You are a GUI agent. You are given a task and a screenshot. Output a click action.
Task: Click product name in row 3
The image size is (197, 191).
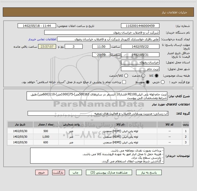(x=120, y=142)
